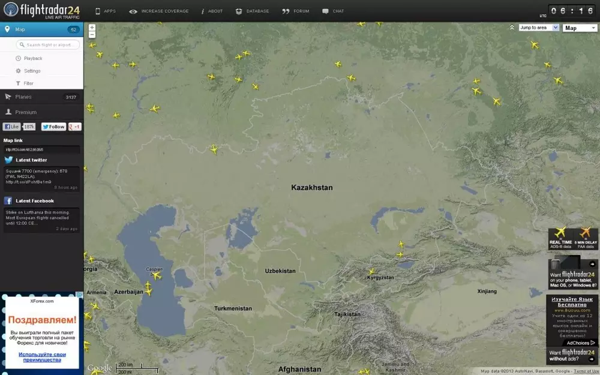Open the Database menu item
600x375 pixels.
(253, 11)
